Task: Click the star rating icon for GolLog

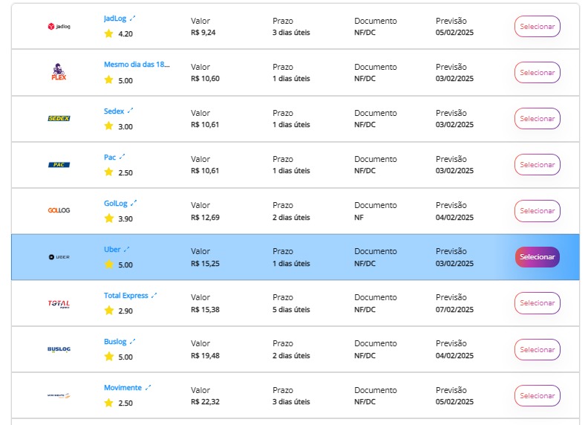Action: coord(108,218)
